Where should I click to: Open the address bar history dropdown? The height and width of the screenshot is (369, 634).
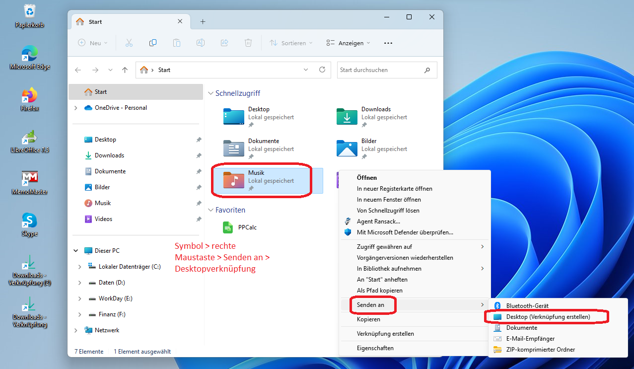(x=306, y=70)
